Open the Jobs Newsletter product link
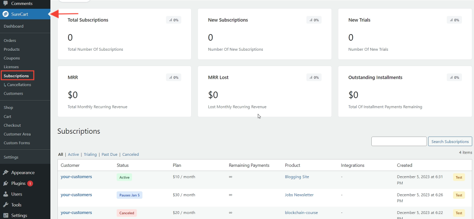Screen dimensions: 474x219 point(299,195)
